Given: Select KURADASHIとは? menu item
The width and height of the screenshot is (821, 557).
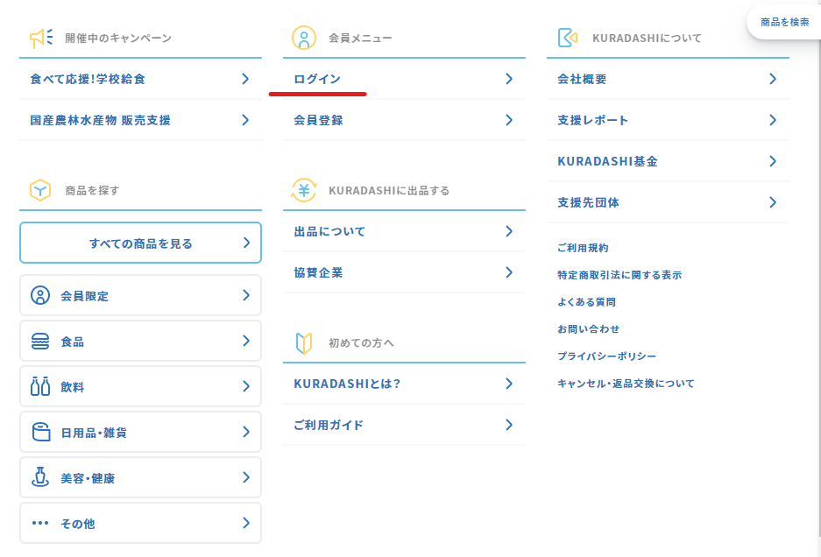Looking at the screenshot, I should tap(404, 384).
